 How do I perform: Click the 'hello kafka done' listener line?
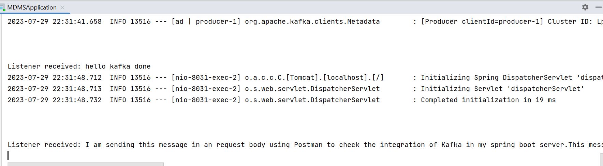tap(79, 66)
